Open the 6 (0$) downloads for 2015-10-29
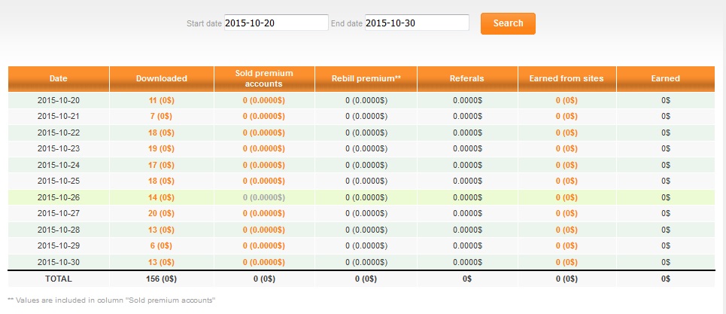 pos(162,246)
